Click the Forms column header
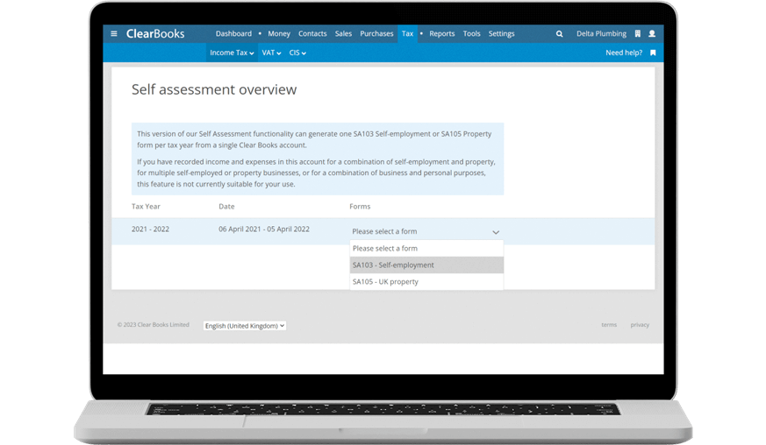The width and height of the screenshot is (766, 445). click(360, 207)
